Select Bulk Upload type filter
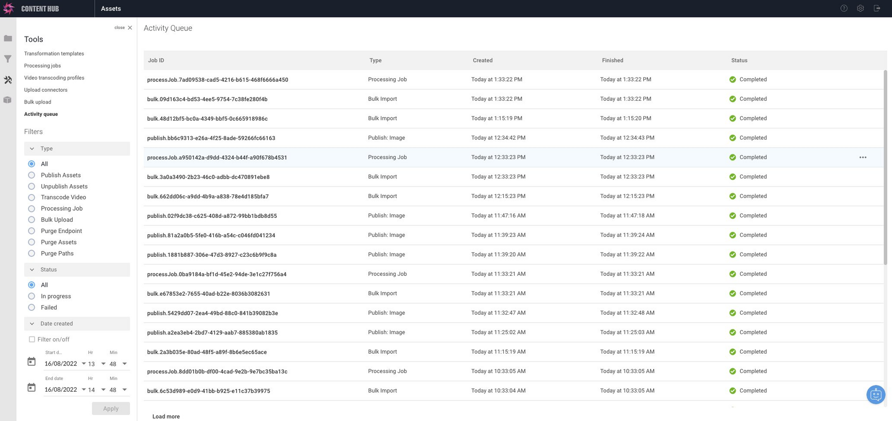Viewport: 892px width, 421px height. tap(32, 220)
